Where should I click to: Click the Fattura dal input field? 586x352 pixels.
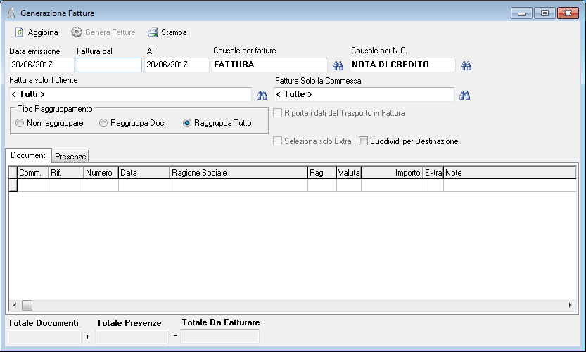[x=109, y=65]
